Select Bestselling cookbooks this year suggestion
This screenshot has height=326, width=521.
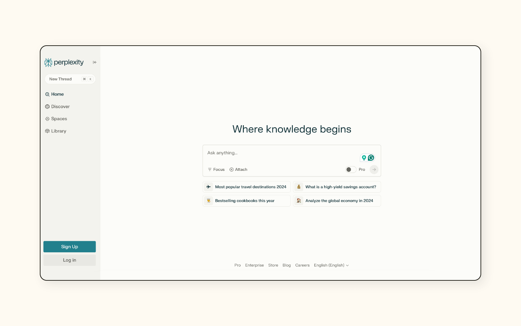[246, 201]
